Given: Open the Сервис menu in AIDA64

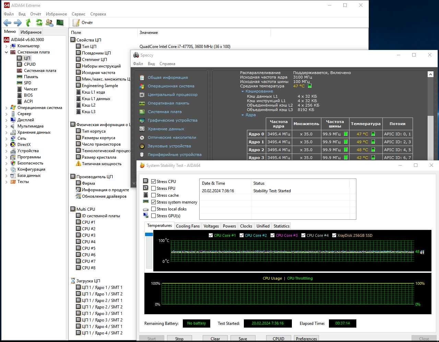Looking at the screenshot, I should pos(79,14).
